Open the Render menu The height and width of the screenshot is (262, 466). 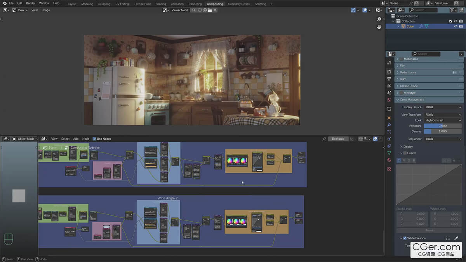(31, 3)
